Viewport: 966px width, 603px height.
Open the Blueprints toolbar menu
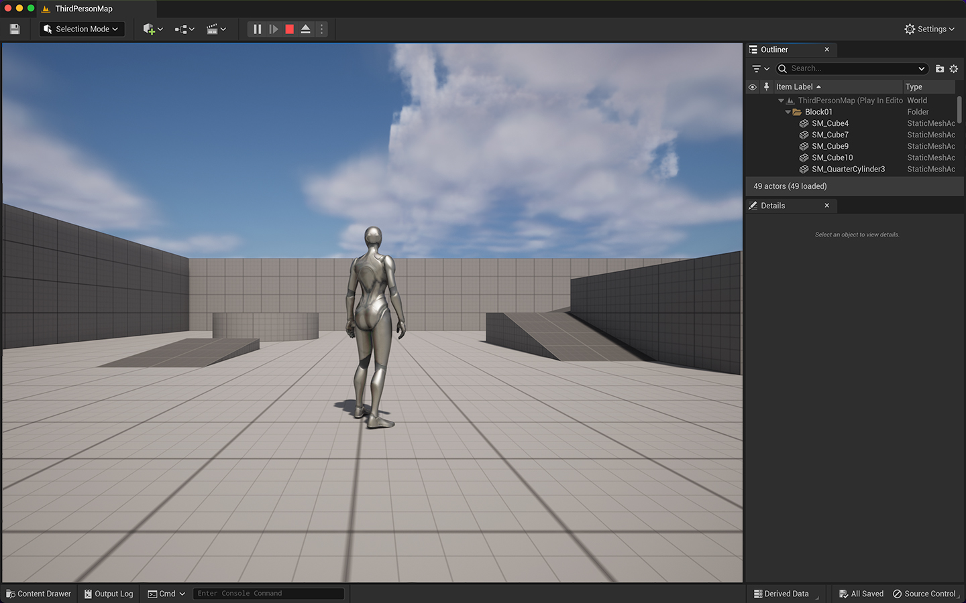click(184, 29)
